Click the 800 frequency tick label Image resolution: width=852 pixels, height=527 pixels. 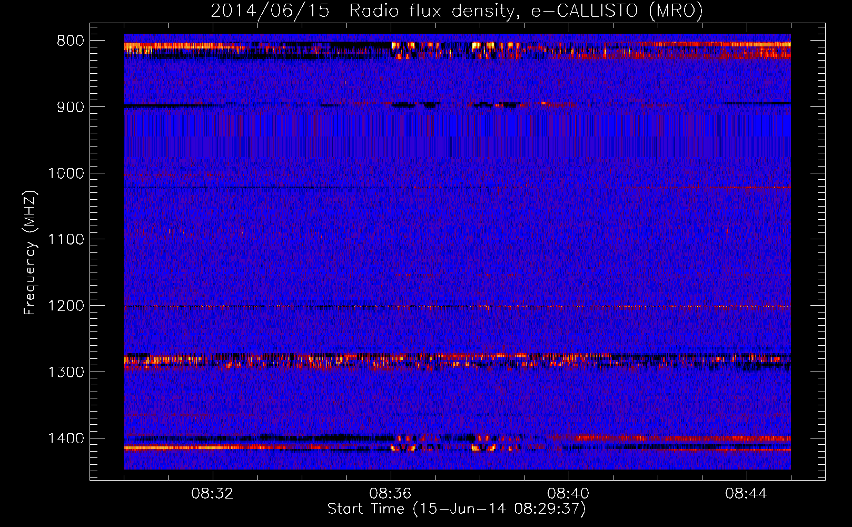pos(71,41)
